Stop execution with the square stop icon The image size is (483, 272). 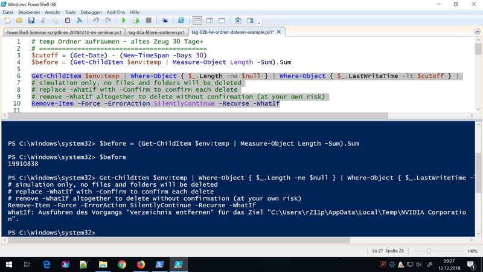[x=148, y=20]
